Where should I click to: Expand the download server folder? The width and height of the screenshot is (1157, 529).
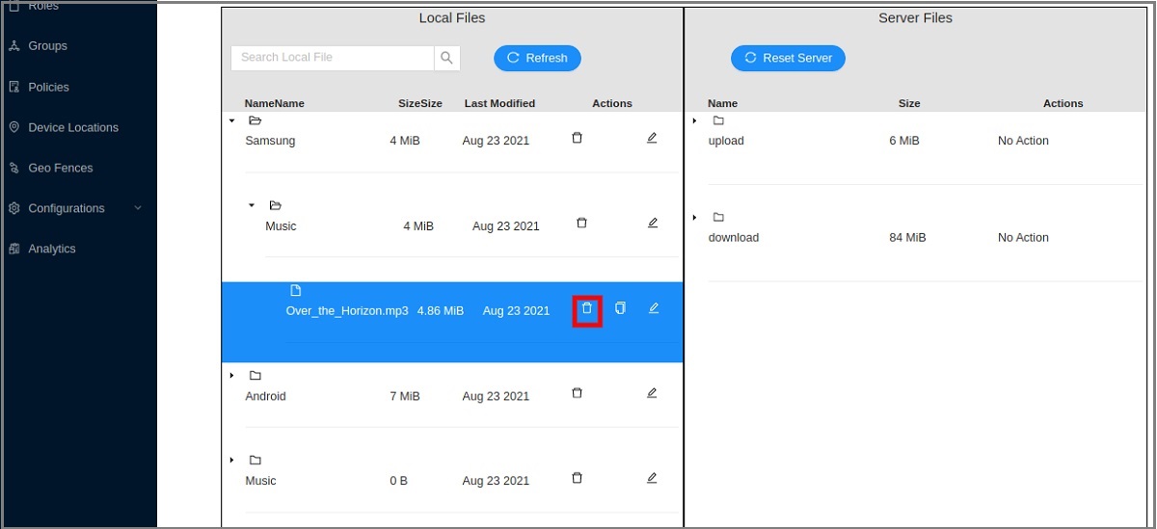click(694, 218)
